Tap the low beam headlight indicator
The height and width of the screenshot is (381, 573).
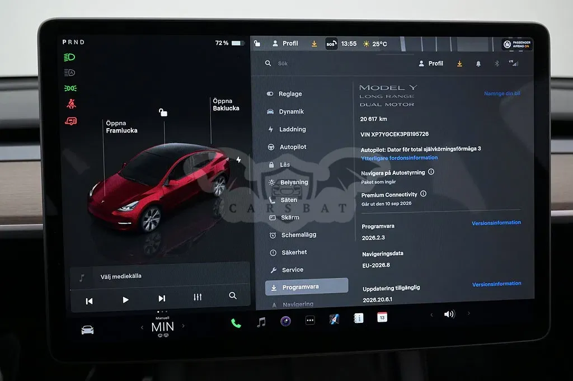[69, 58]
